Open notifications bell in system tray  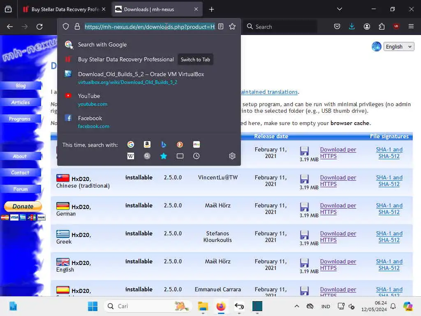(x=393, y=306)
